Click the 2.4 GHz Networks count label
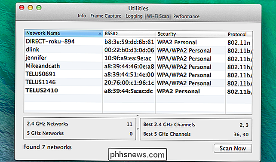The height and width of the screenshot is (162, 276). tap(47, 124)
